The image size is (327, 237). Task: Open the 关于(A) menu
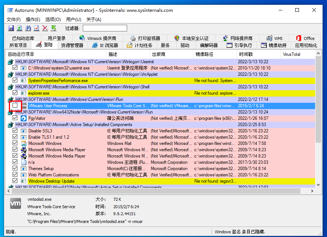[94, 19]
